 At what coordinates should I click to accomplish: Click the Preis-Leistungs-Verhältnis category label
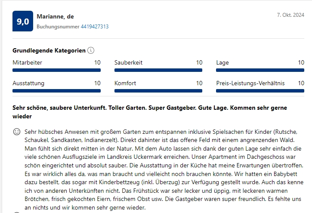point(250,83)
